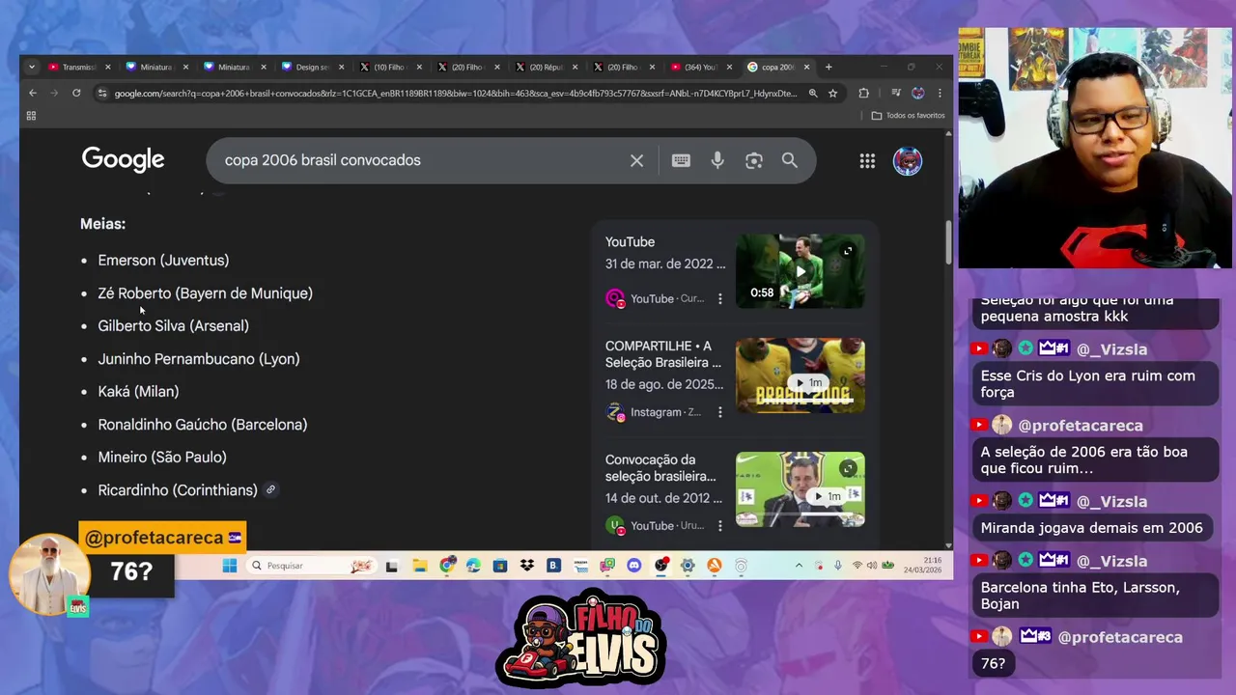Image resolution: width=1236 pixels, height=695 pixels.
Task: Open the tab search dropdown arrow
Action: [32, 67]
